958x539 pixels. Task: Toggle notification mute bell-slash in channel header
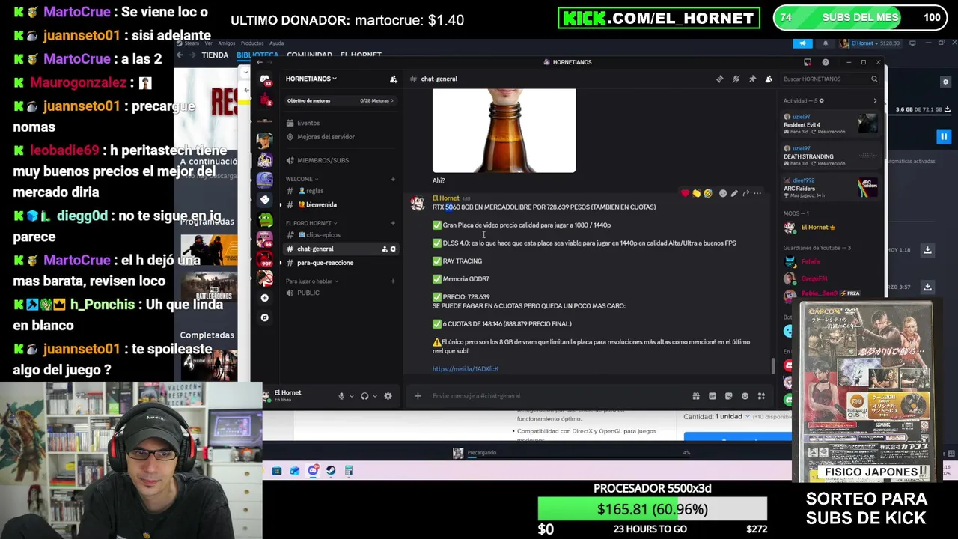(736, 79)
